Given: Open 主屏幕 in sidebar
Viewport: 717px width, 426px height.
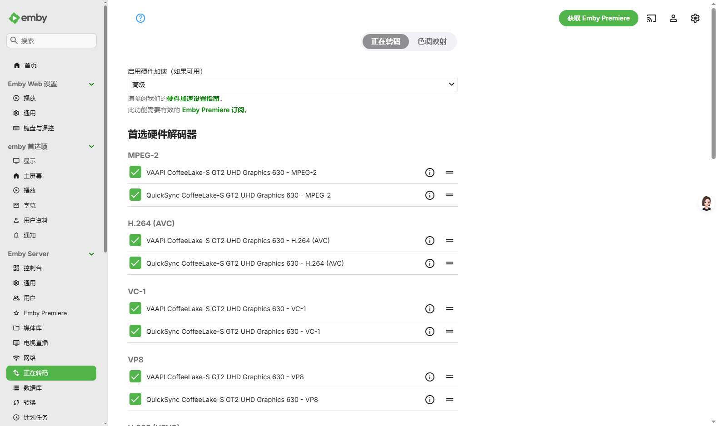Looking at the screenshot, I should [51, 176].
